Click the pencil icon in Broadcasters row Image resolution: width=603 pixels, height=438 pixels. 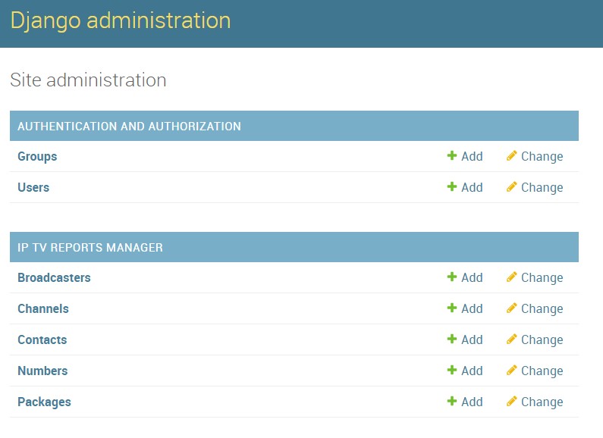(x=511, y=277)
